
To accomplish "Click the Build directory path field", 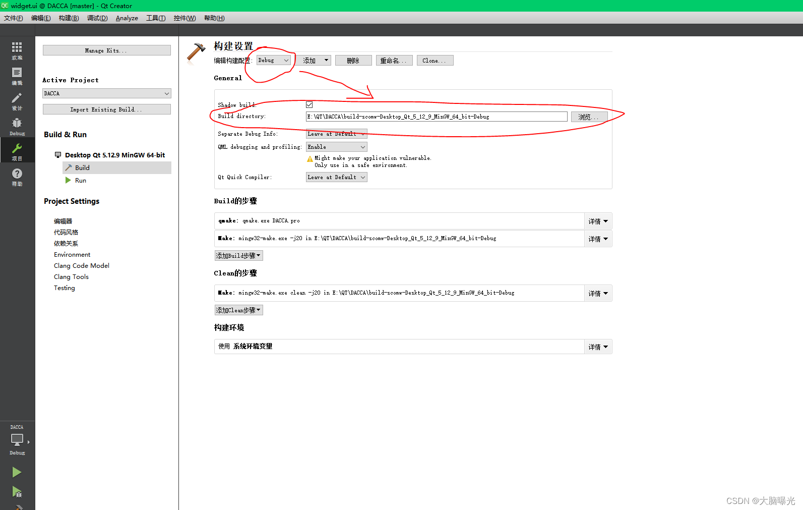I will (x=437, y=117).
